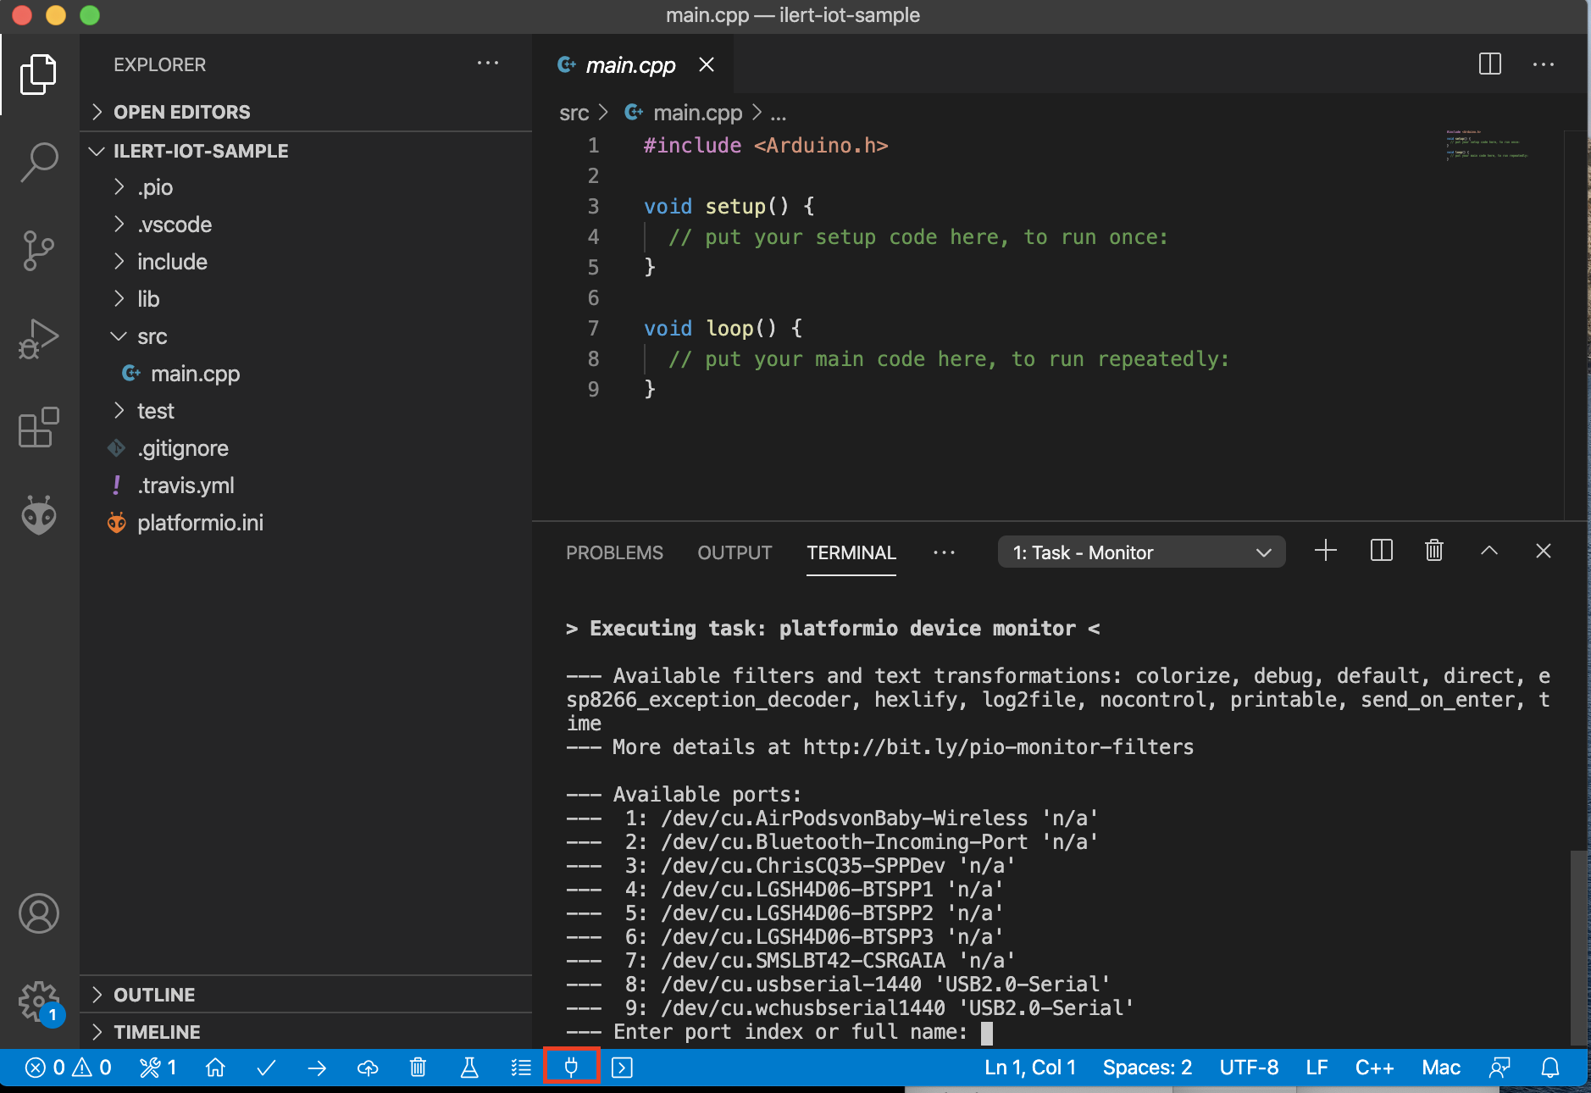Run PlatformIO tests with the beaker icon

pyautogui.click(x=468, y=1068)
